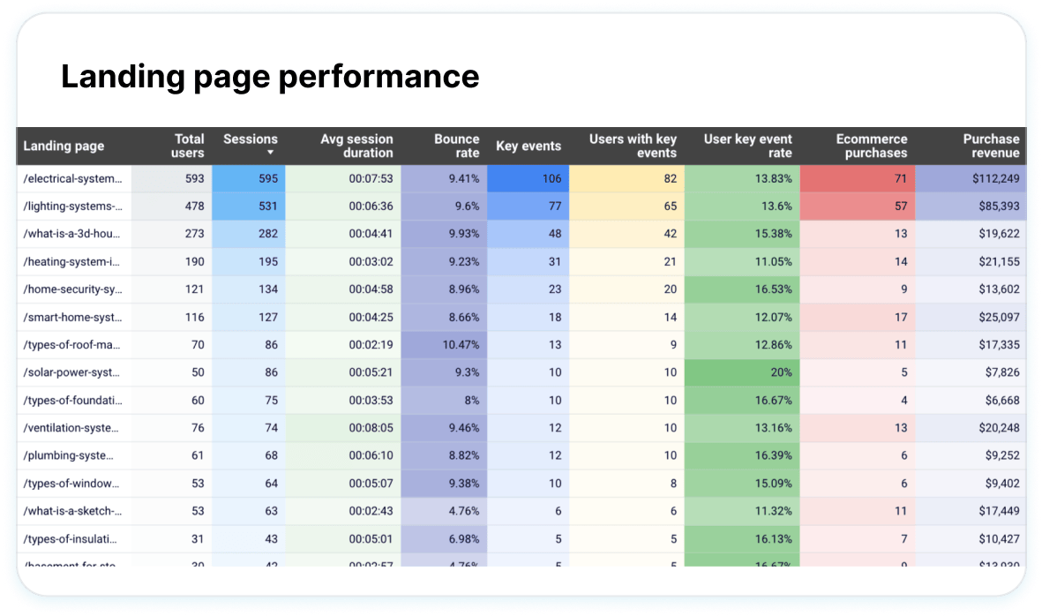Open the /types-of-insulati landing page link
Screen dimensions: 1042x616
pyautogui.click(x=69, y=538)
